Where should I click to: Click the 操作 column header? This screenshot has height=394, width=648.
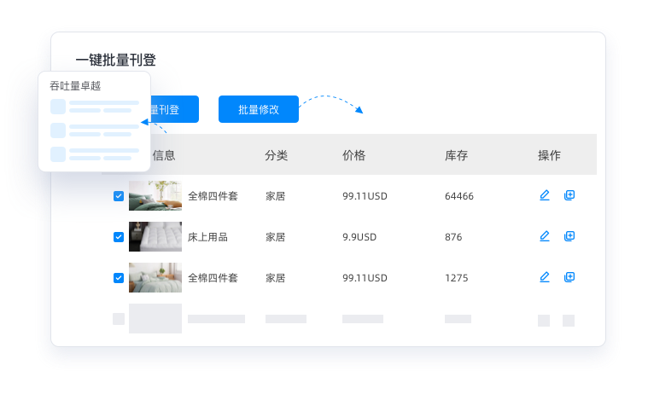549,155
